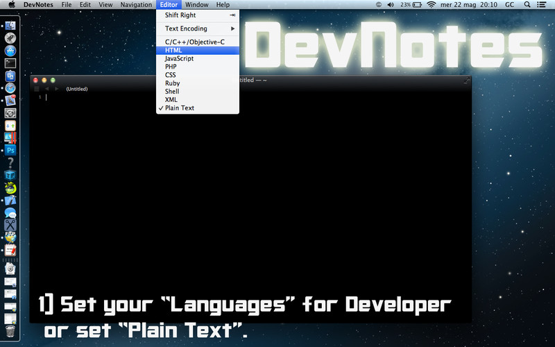Open Finder from the dock
555x347 pixels.
point(10,26)
